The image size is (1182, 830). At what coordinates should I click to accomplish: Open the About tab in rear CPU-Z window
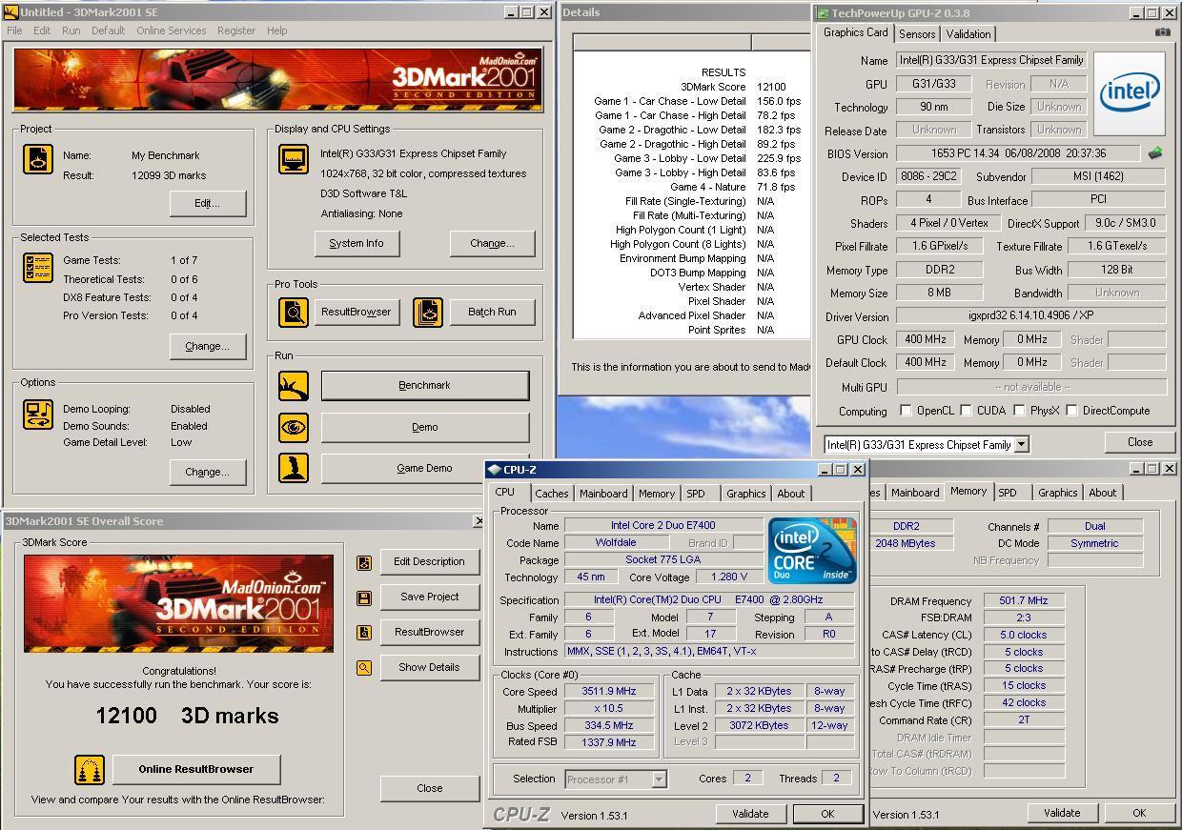(x=1103, y=493)
